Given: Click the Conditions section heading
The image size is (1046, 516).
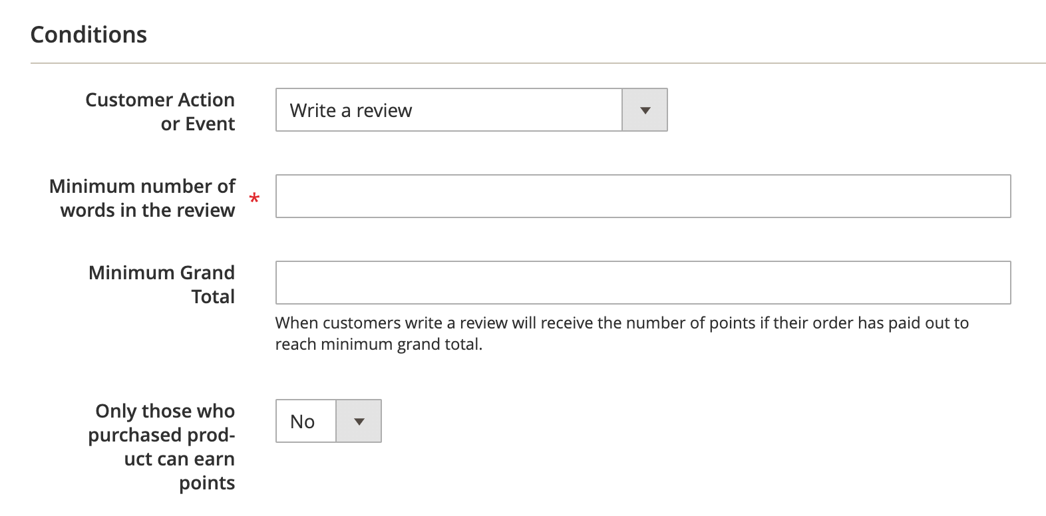Looking at the screenshot, I should [88, 35].
